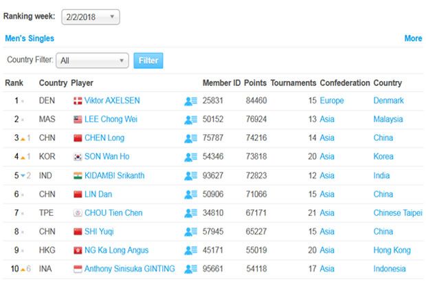Click the Rank column header
Viewport: 426px width, 284px height.
14,83
